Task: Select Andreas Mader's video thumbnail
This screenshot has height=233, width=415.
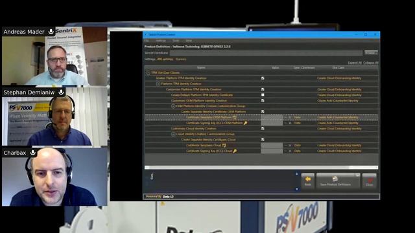Action: tap(55, 56)
